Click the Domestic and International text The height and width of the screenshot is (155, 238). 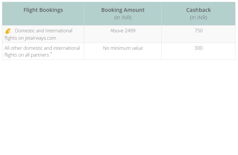click(43, 31)
